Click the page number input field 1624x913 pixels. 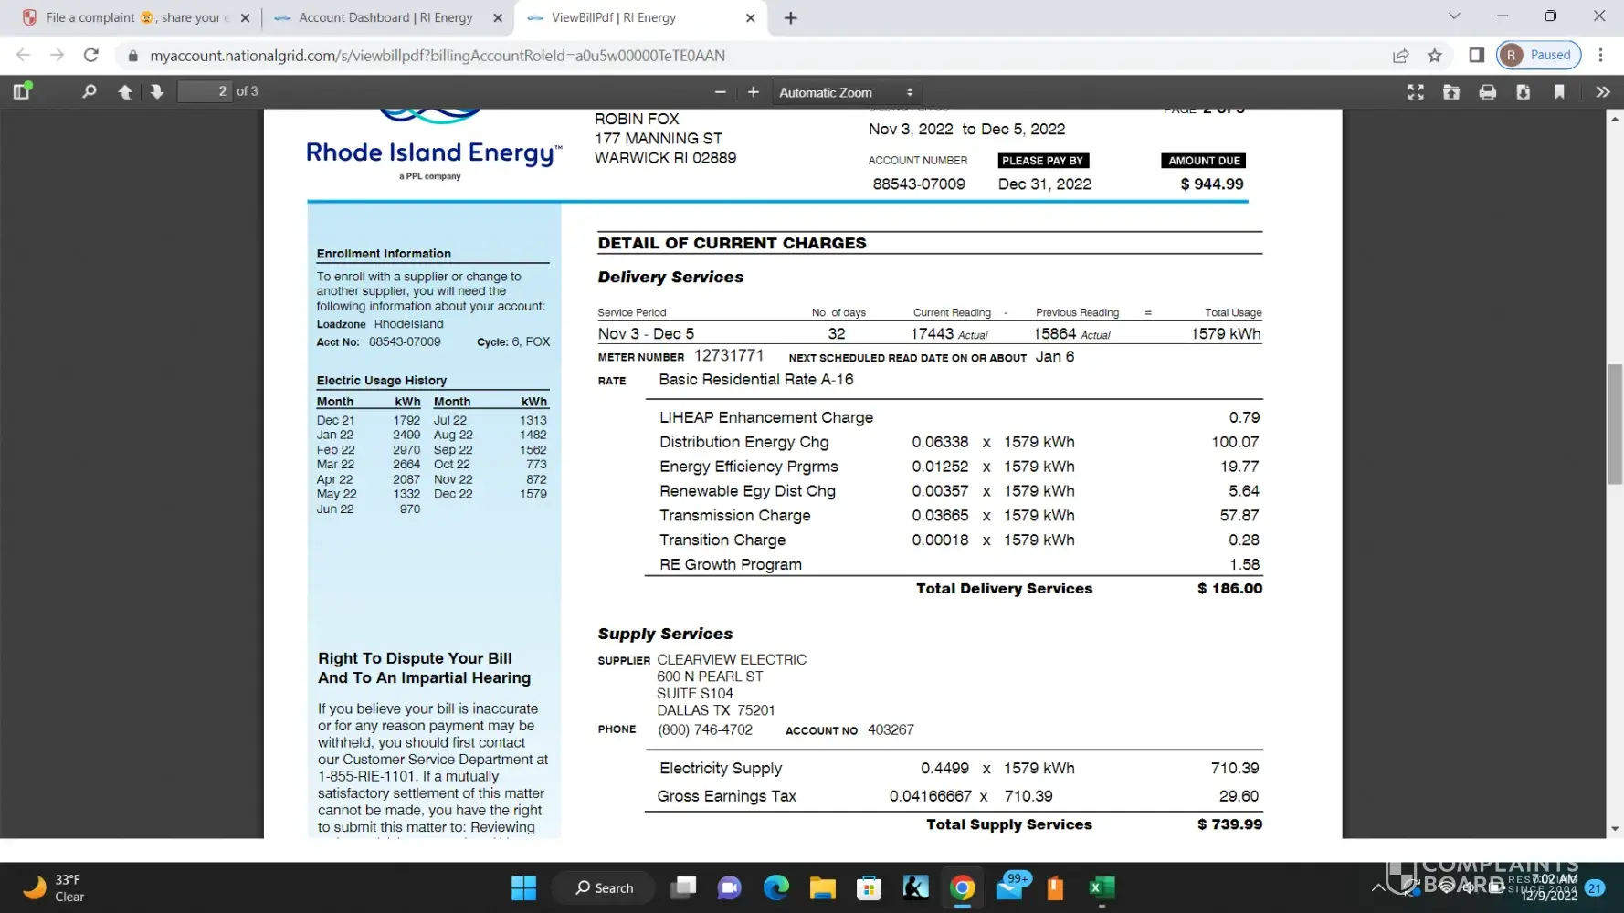205,91
